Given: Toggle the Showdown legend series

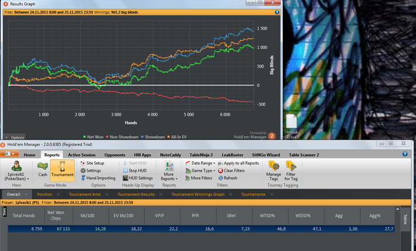Looking at the screenshot, I should [x=153, y=137].
